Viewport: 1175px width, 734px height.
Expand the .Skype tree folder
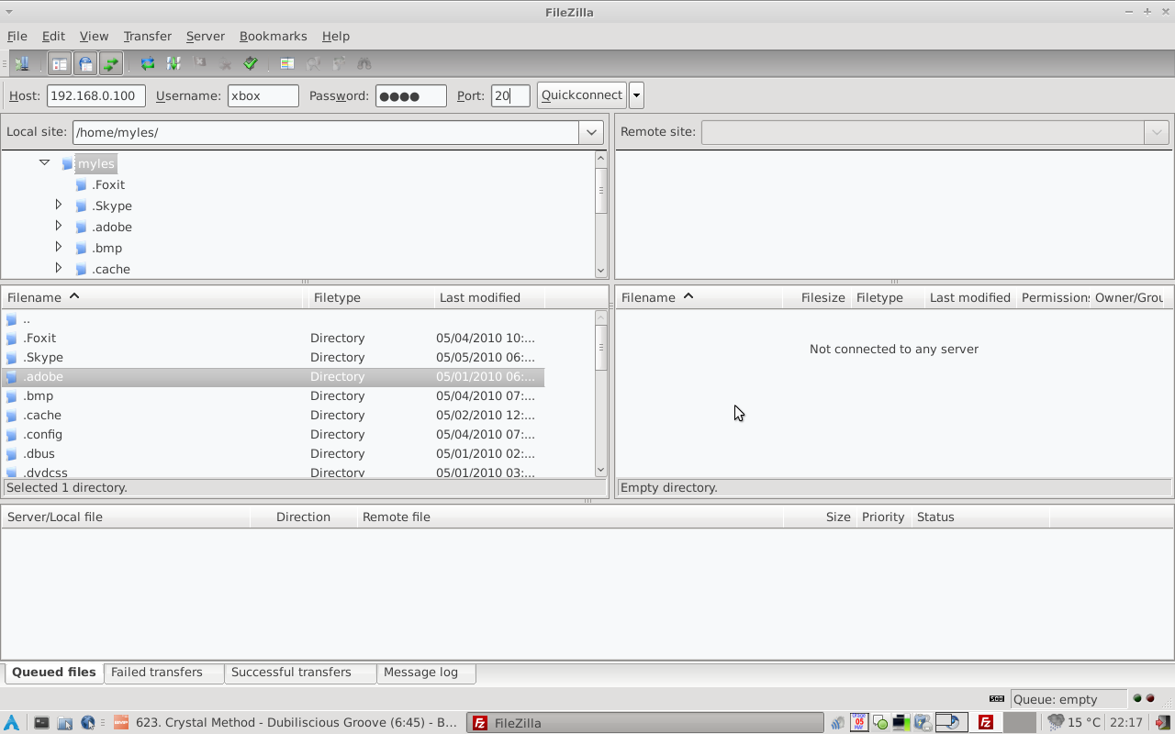click(x=59, y=205)
